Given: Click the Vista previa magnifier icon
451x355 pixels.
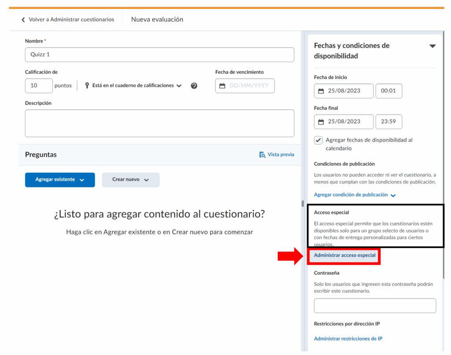Looking at the screenshot, I should pyautogui.click(x=262, y=155).
